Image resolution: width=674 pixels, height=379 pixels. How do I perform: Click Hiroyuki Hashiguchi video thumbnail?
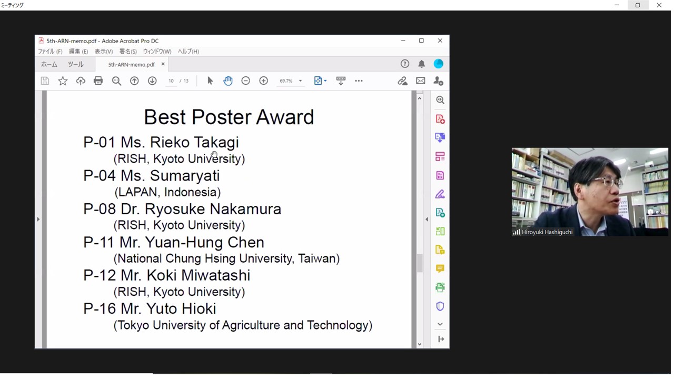[x=590, y=192]
